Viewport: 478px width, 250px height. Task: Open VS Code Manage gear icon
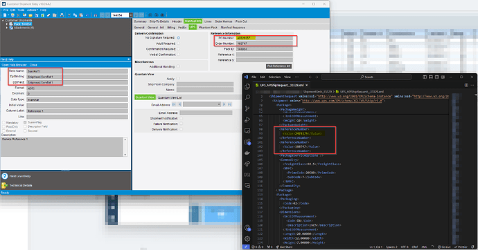pyautogui.click(x=247, y=239)
